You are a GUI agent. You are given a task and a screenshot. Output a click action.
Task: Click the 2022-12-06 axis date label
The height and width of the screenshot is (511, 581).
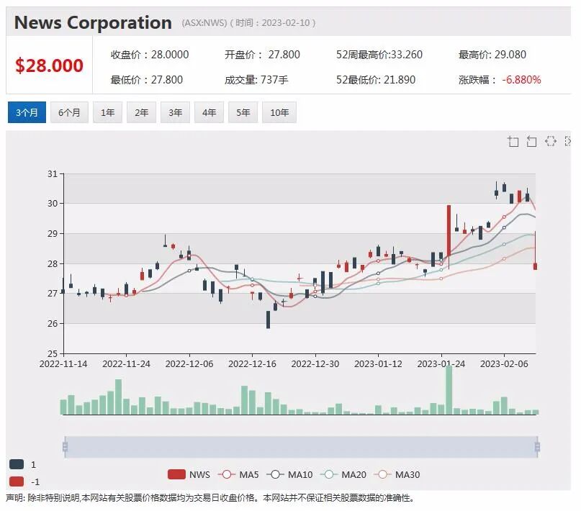coord(189,364)
